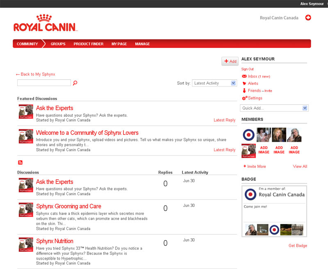The width and height of the screenshot is (328, 269).
Task: Expand the Quick Add dropdown
Action: 274,108
